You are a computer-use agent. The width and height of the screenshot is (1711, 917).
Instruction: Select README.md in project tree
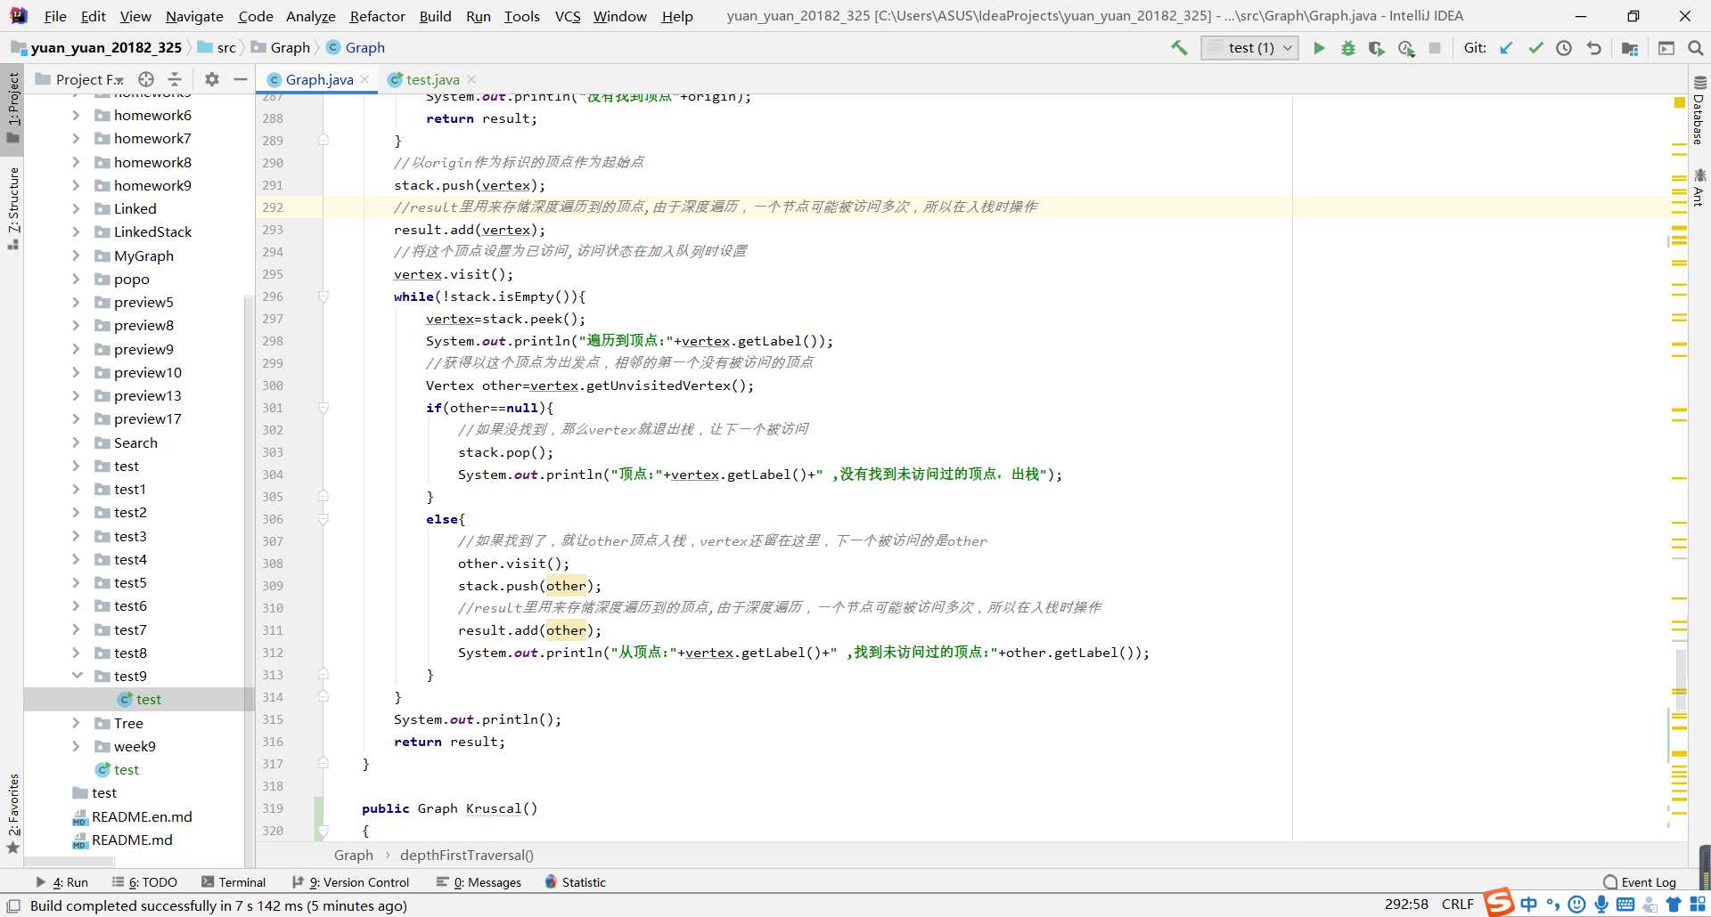[132, 840]
